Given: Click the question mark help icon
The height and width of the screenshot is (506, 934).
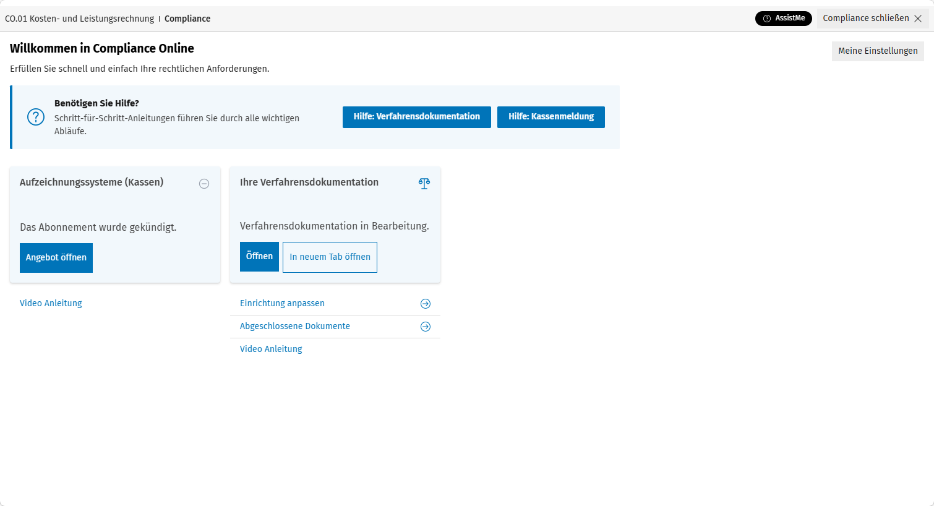Looking at the screenshot, I should click(36, 117).
